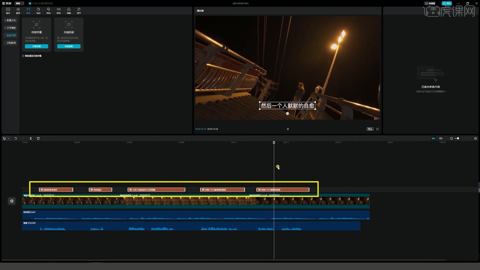Screen dimensions: 480x270
Task: Click the 文稿匹配 card icon
Action: pos(69,24)
